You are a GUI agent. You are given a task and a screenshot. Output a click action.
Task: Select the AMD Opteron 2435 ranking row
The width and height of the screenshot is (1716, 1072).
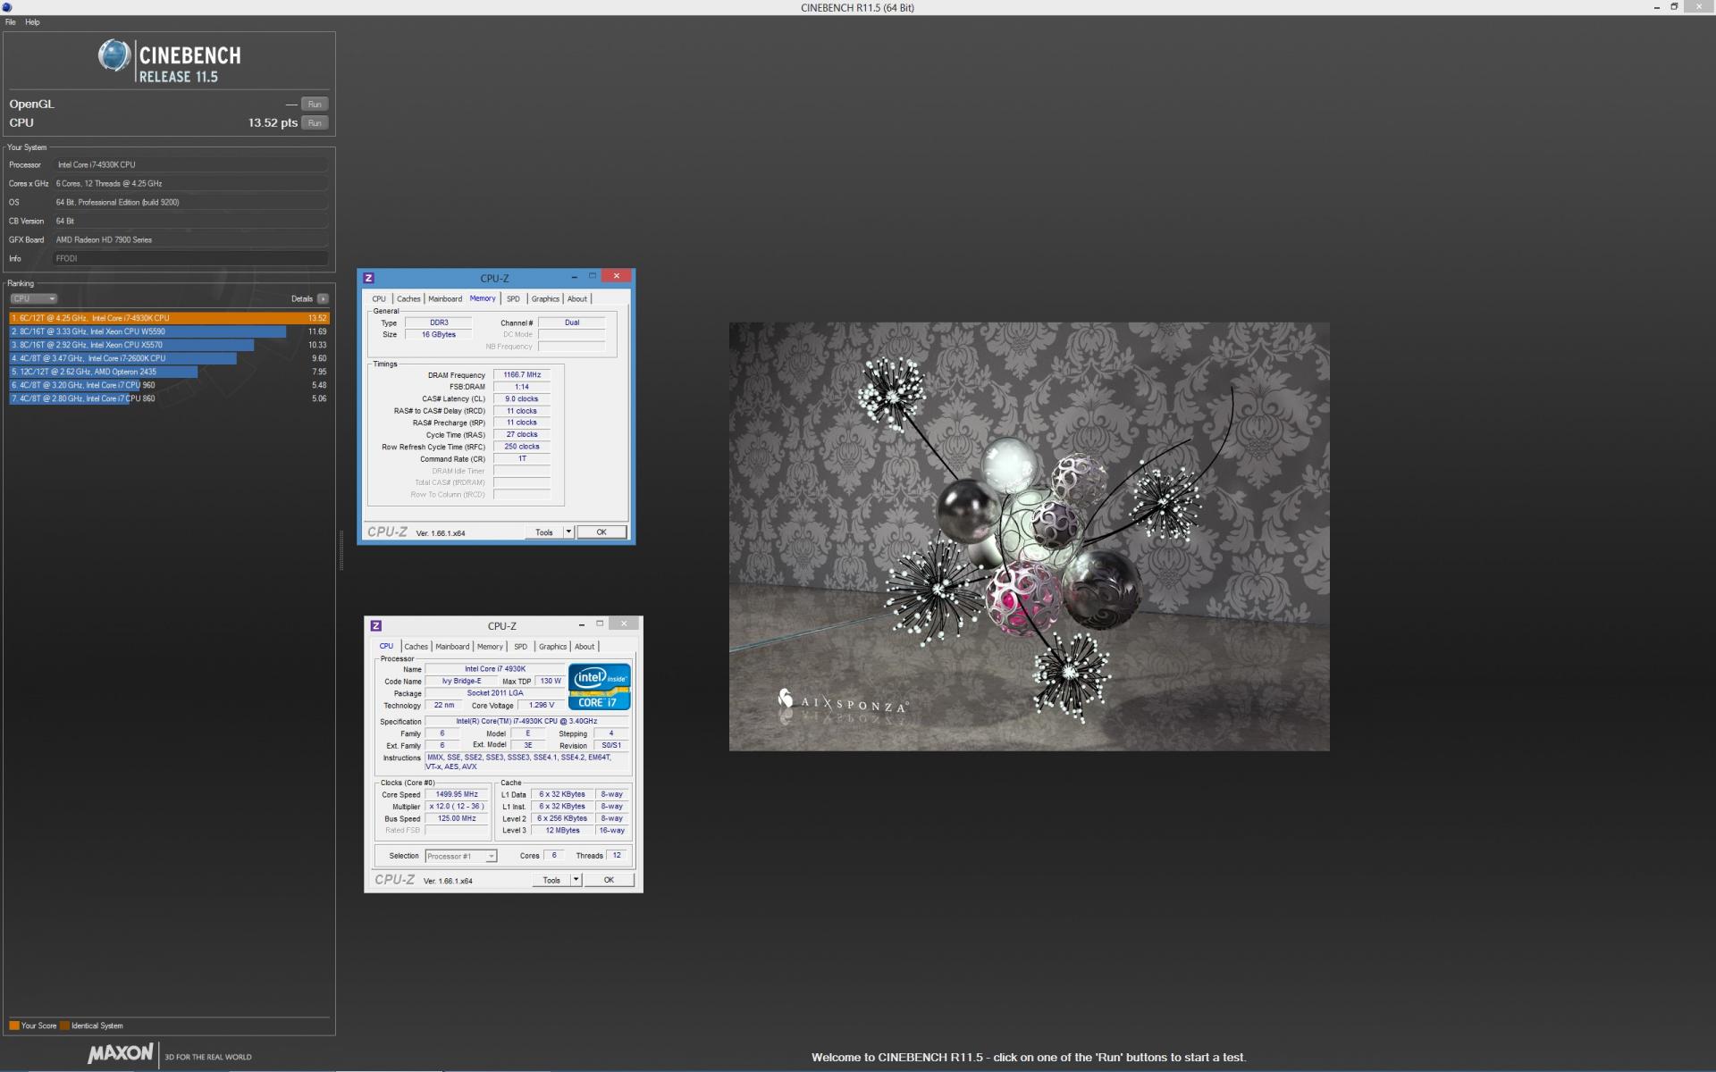point(169,372)
